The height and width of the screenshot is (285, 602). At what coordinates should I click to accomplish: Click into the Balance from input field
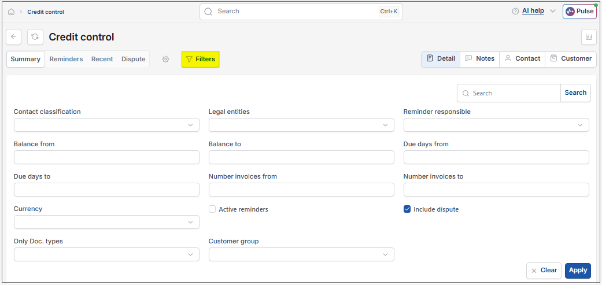(106, 157)
